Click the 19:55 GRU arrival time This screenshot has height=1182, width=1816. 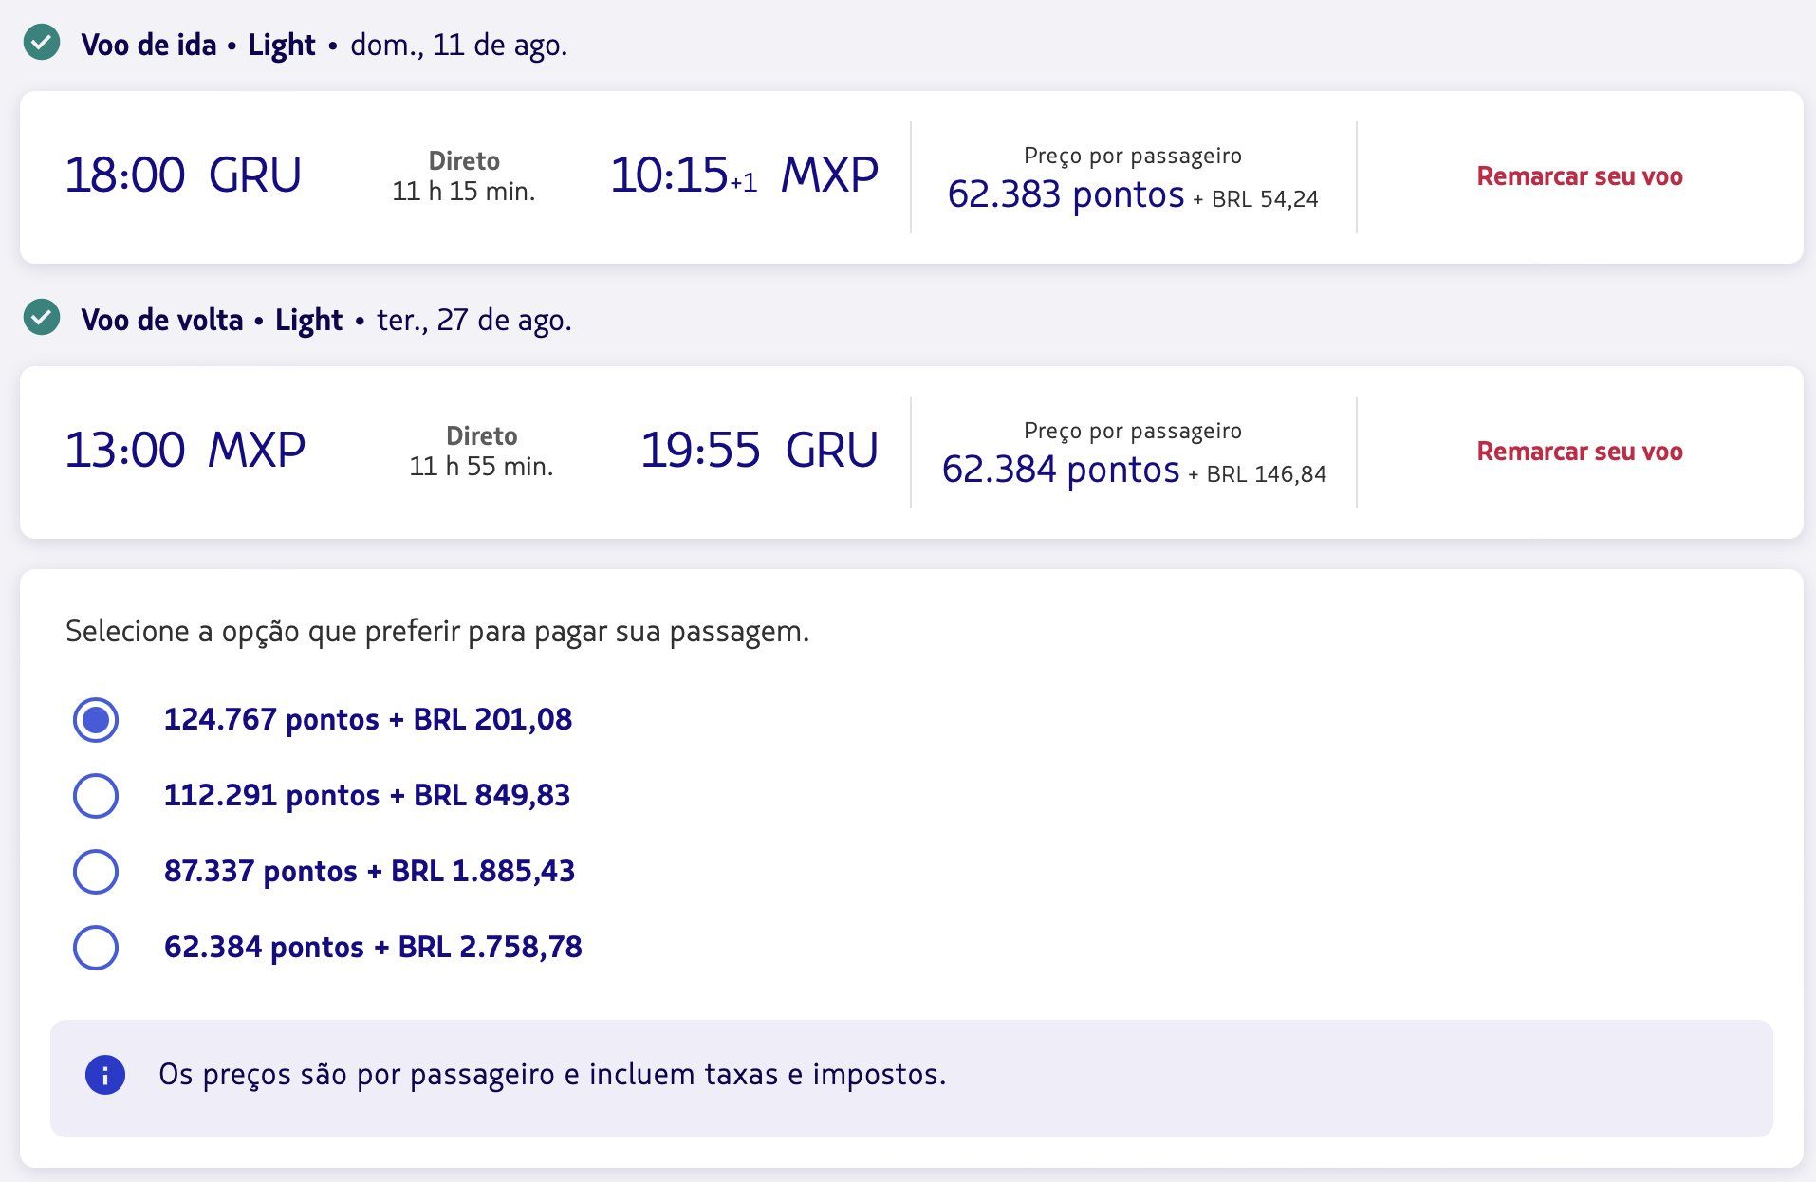(x=759, y=451)
